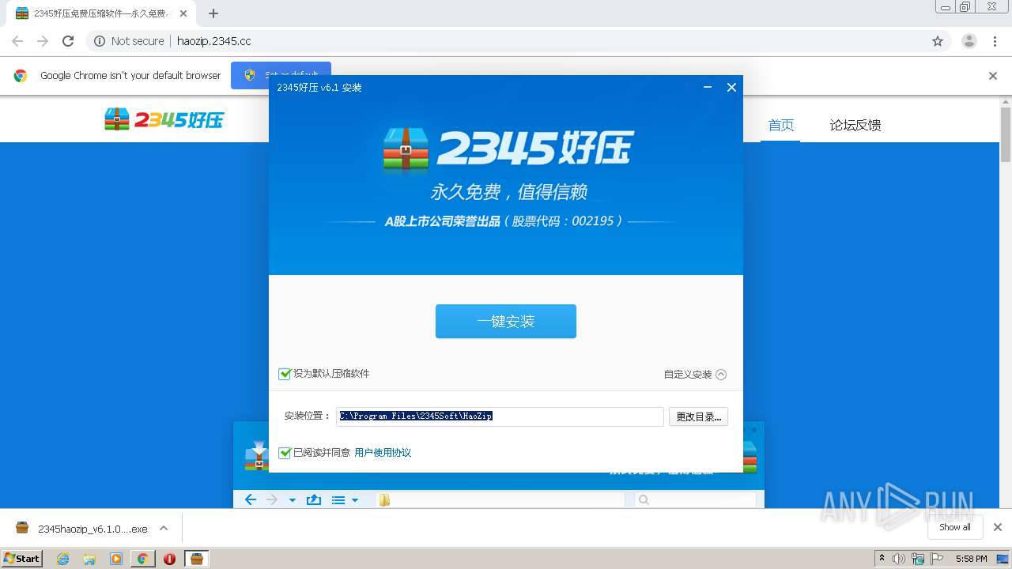Open the Windows Start menu
Image resolution: width=1012 pixels, height=569 pixels.
click(x=22, y=559)
